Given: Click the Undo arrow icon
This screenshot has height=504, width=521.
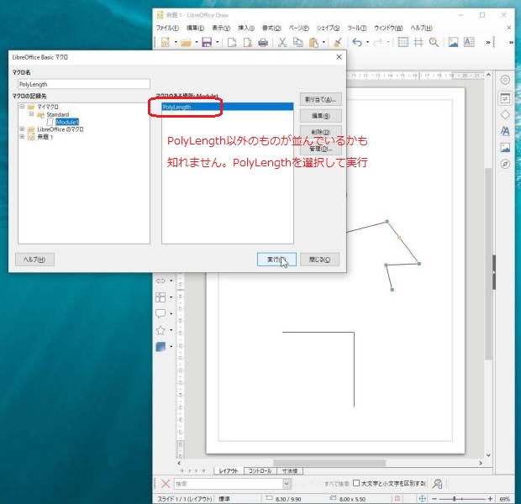Looking at the screenshot, I should pos(357,42).
